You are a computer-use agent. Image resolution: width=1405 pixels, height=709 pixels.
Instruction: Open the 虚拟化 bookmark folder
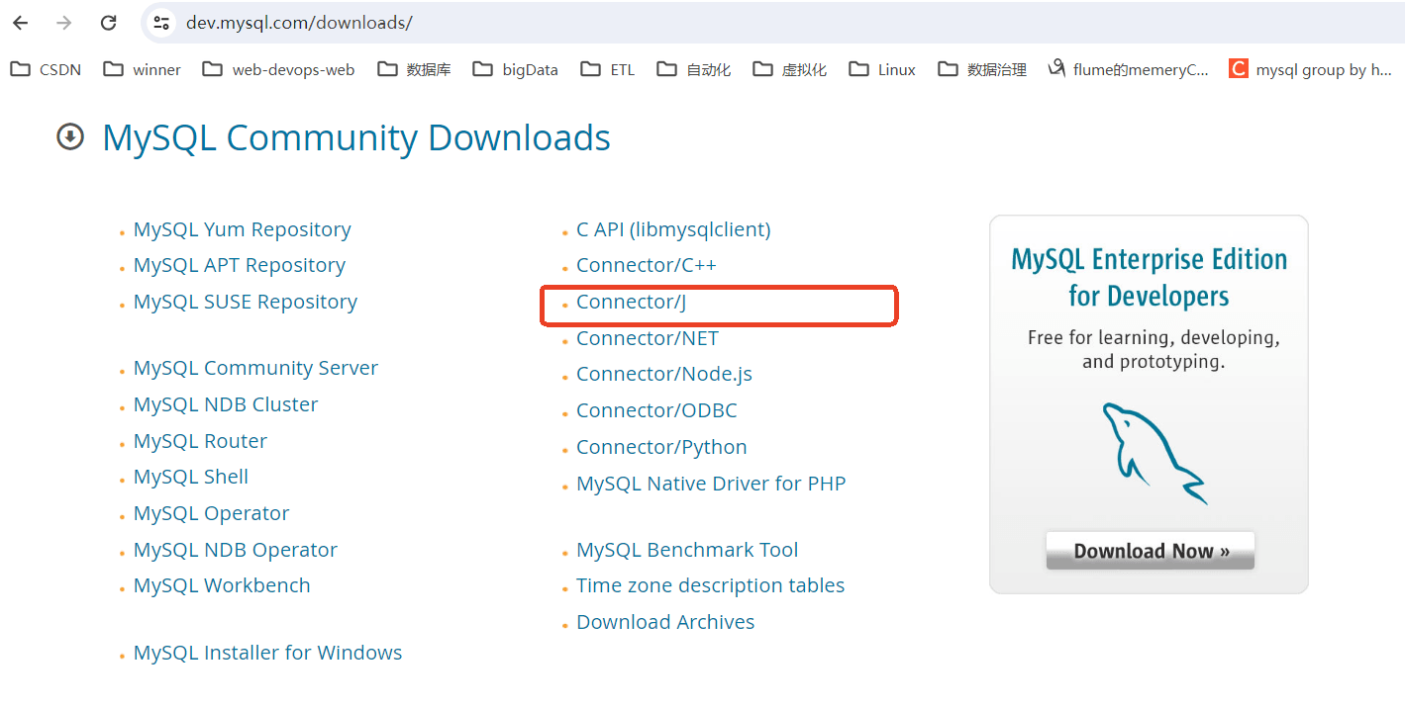790,69
